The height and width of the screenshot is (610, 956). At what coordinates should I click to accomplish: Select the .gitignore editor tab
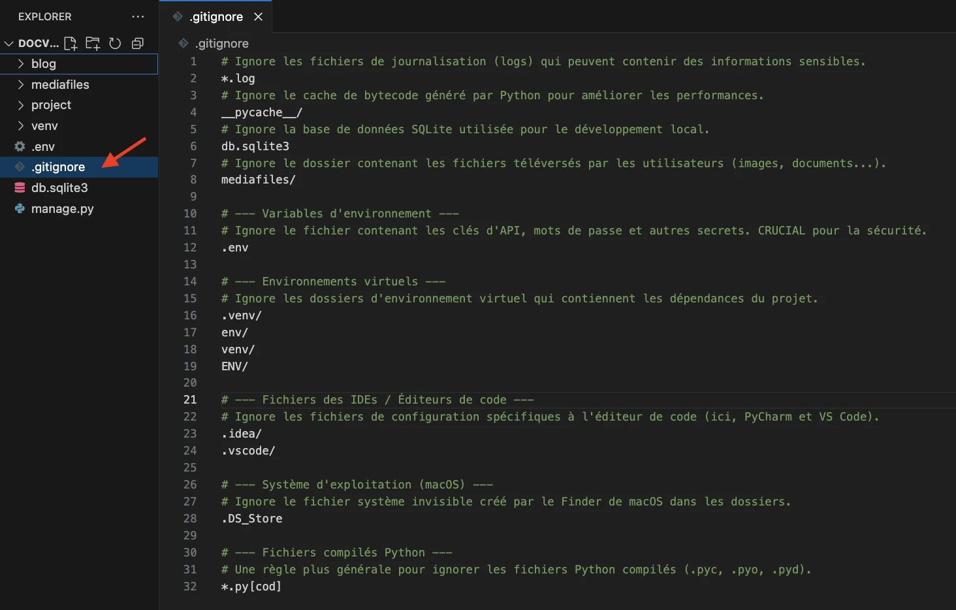coord(215,17)
